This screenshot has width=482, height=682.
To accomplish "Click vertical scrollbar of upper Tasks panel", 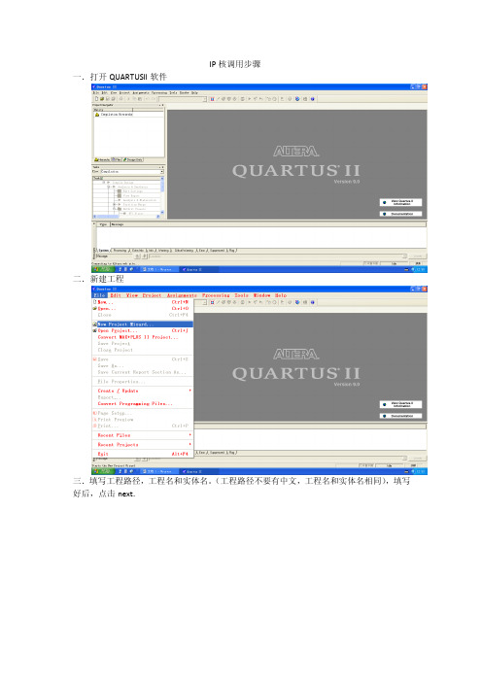I will click(x=162, y=195).
